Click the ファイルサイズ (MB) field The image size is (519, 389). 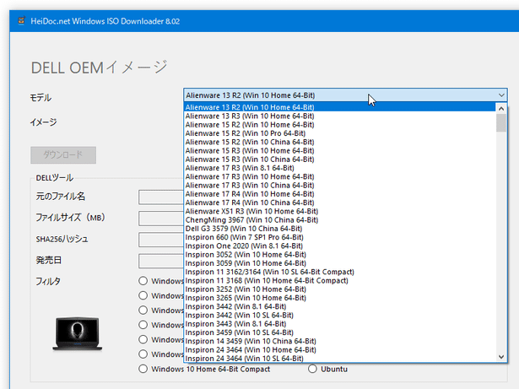[161, 219]
